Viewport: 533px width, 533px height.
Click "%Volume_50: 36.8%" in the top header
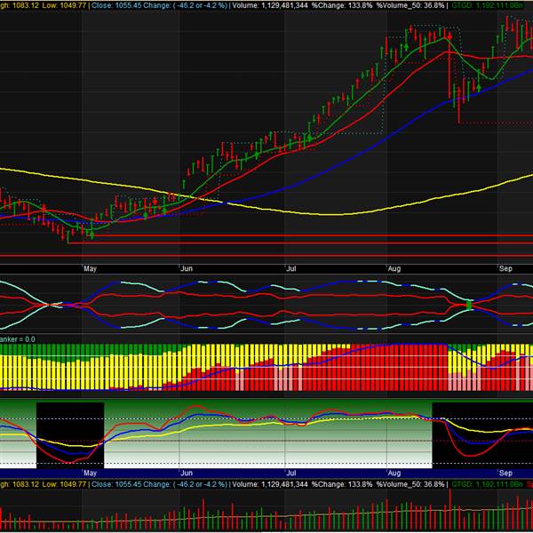410,5
